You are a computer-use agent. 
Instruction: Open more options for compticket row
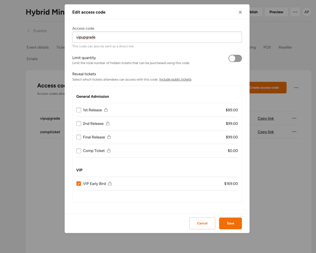294,131
